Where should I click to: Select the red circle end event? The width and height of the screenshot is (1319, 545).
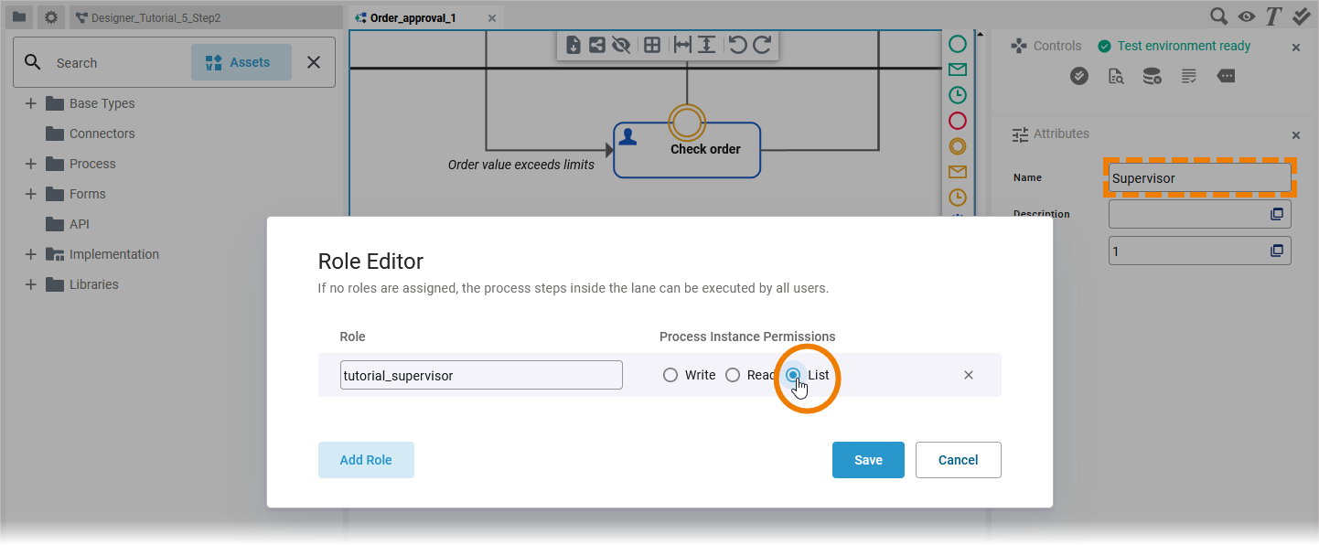(958, 120)
